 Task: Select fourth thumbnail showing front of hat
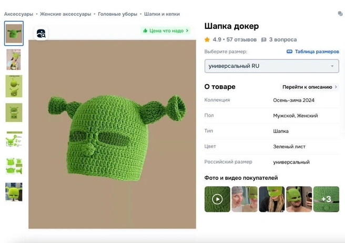14,113
